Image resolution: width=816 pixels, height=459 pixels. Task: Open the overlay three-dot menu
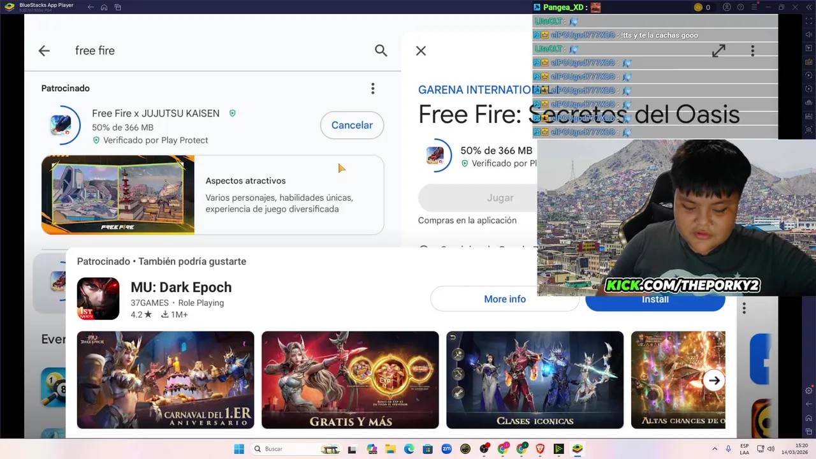pyautogui.click(x=753, y=51)
